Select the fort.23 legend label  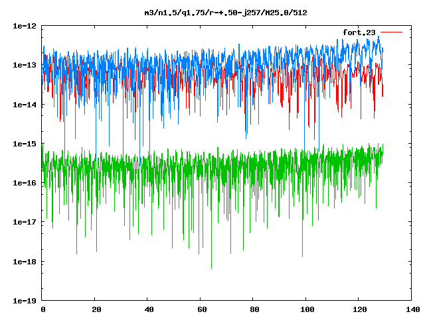(359, 32)
